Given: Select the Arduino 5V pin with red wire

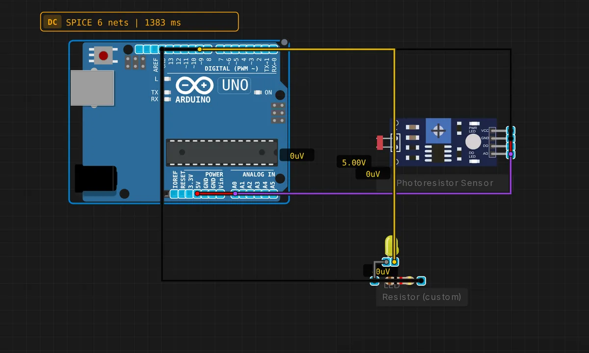Looking at the screenshot, I should point(197,194).
